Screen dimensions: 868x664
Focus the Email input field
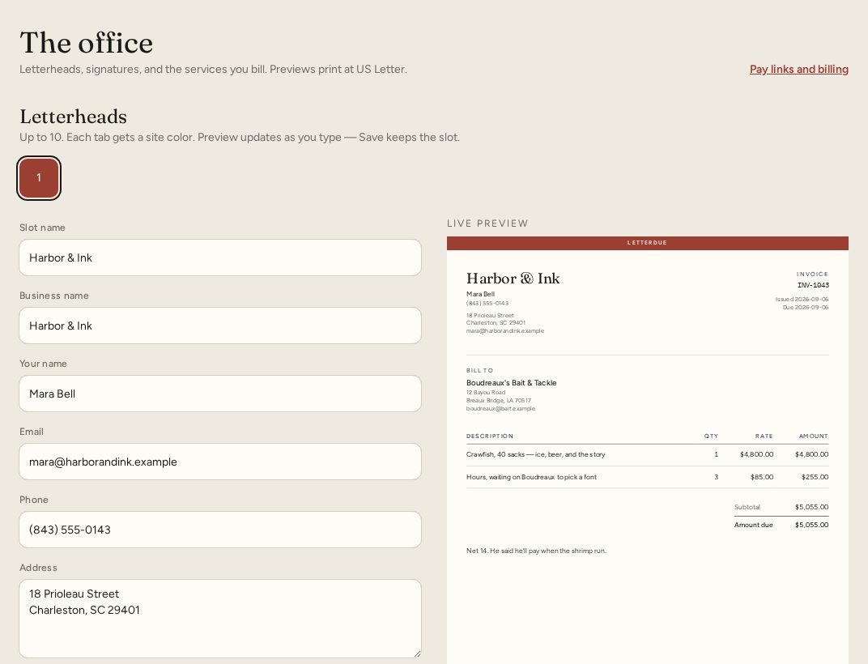tap(220, 462)
